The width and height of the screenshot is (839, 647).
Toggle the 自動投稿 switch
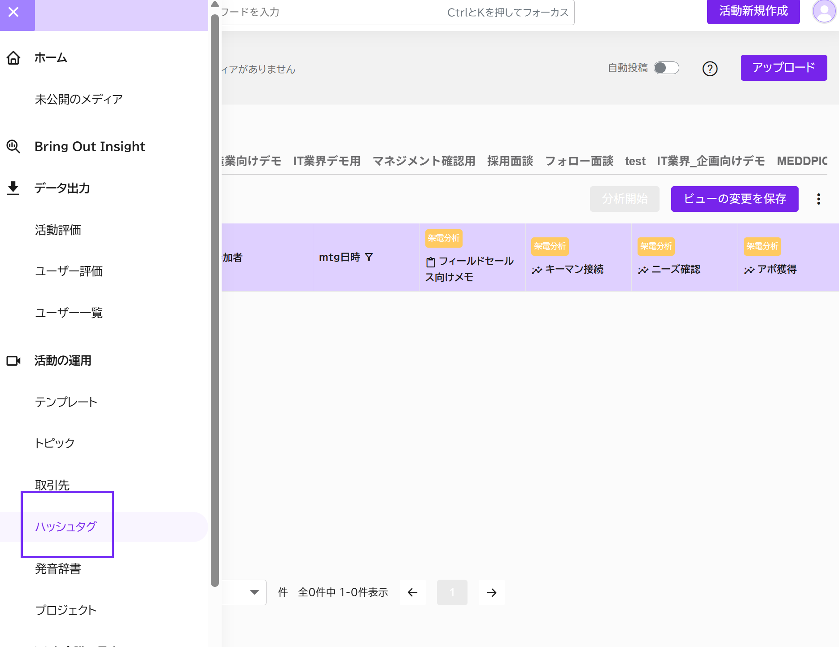pyautogui.click(x=666, y=68)
